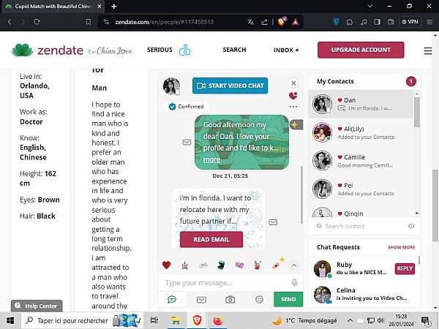The height and width of the screenshot is (329, 439).
Task: Focus the 'Type your message' input field
Action: click(224, 283)
